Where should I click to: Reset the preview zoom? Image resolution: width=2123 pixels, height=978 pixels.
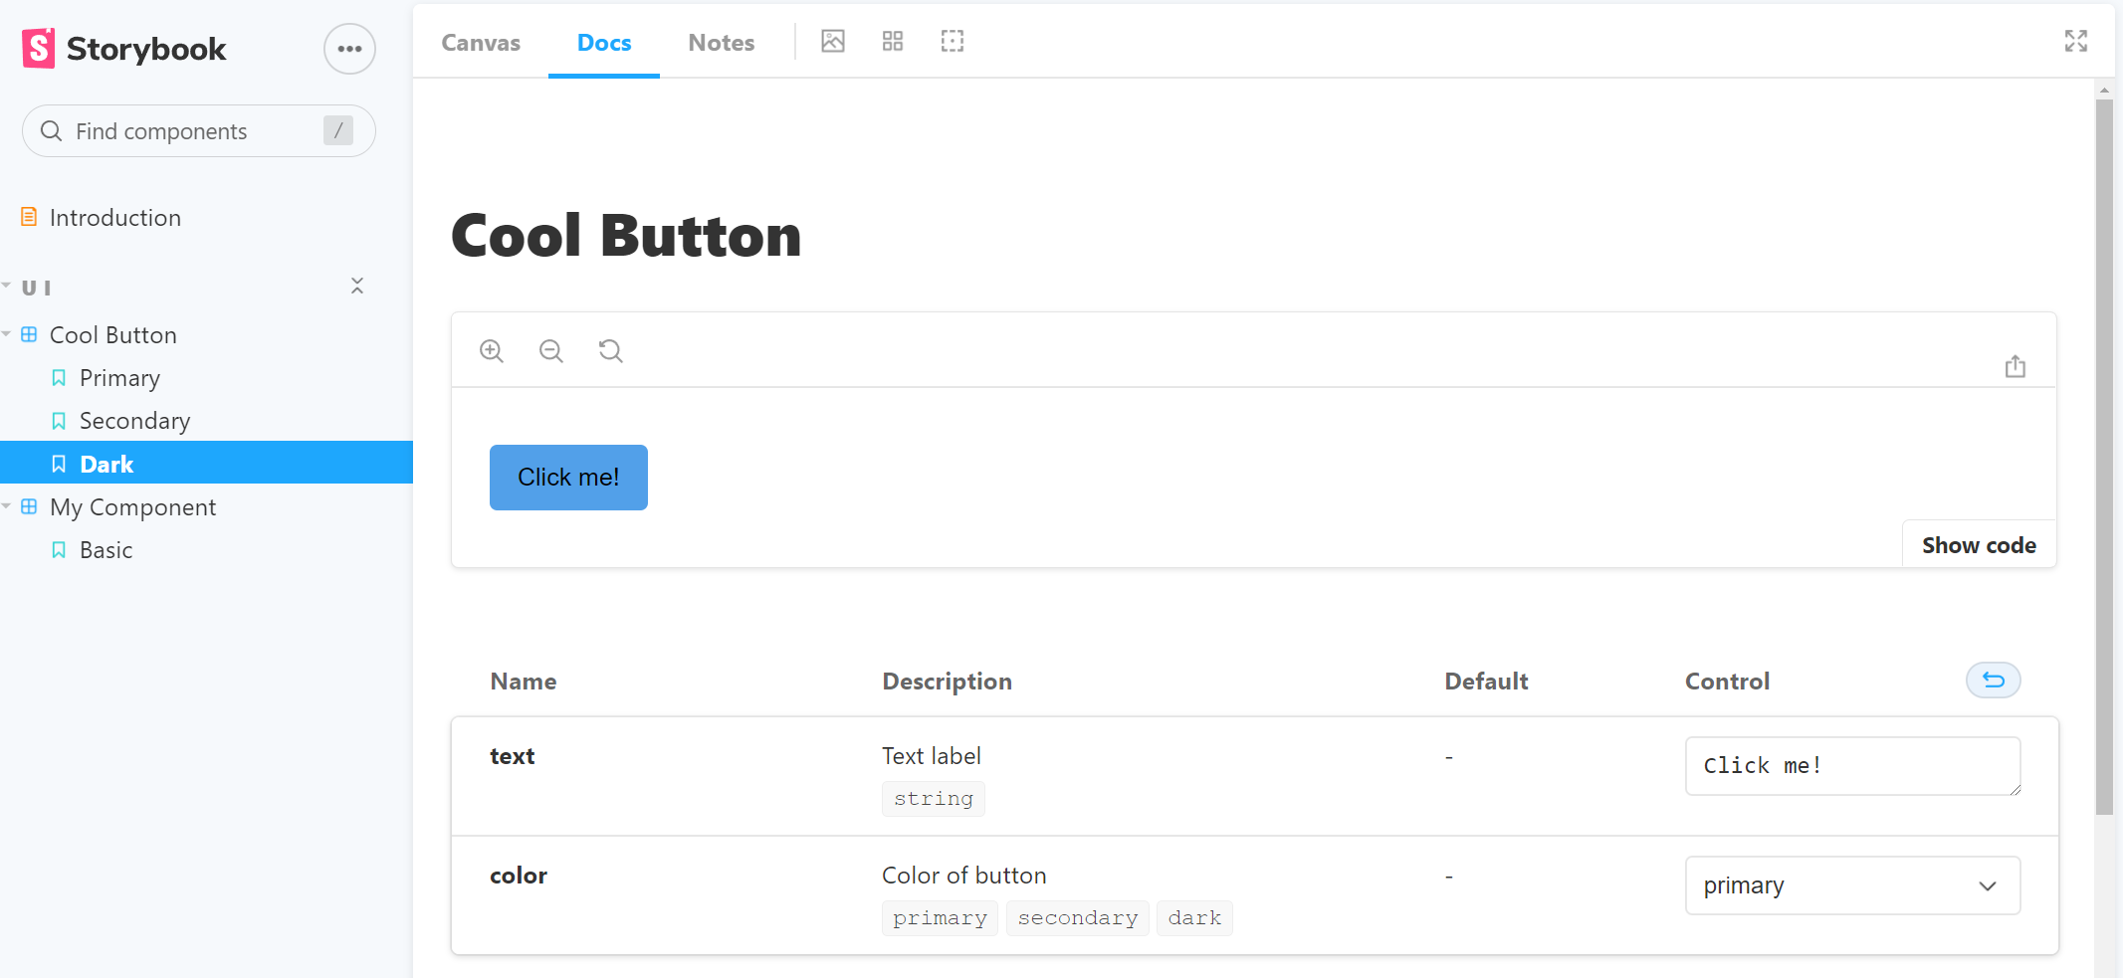point(611,351)
